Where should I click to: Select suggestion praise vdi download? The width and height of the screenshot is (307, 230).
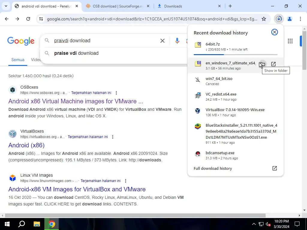tap(76, 53)
